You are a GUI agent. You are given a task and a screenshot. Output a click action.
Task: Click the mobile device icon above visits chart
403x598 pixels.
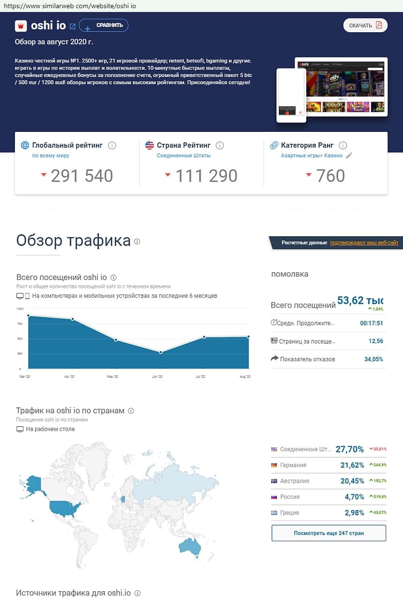click(27, 296)
